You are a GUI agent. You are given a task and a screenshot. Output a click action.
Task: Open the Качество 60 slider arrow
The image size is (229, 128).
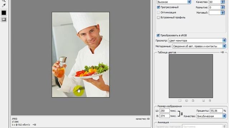[x=223, y=2]
